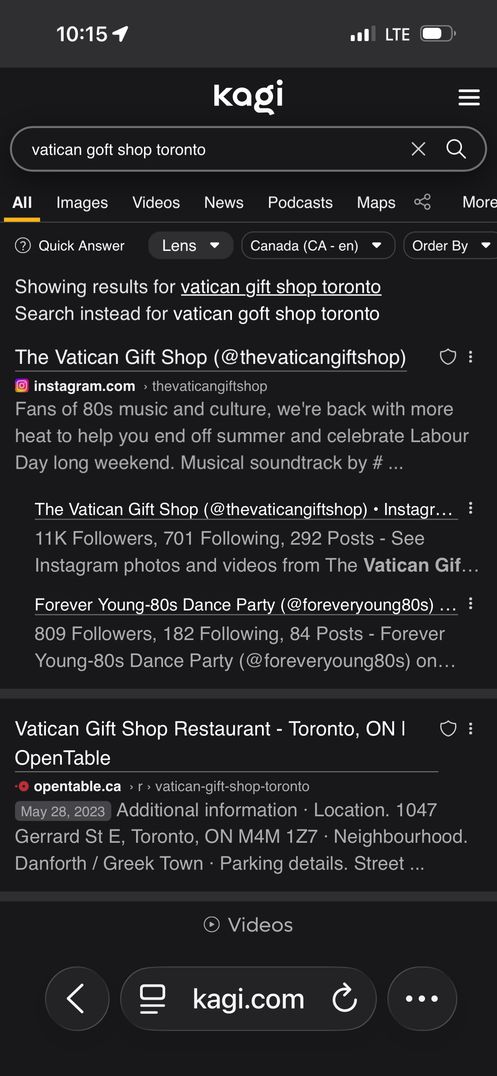Open browser more options ellipsis button
The image size is (497, 1076).
click(x=422, y=998)
